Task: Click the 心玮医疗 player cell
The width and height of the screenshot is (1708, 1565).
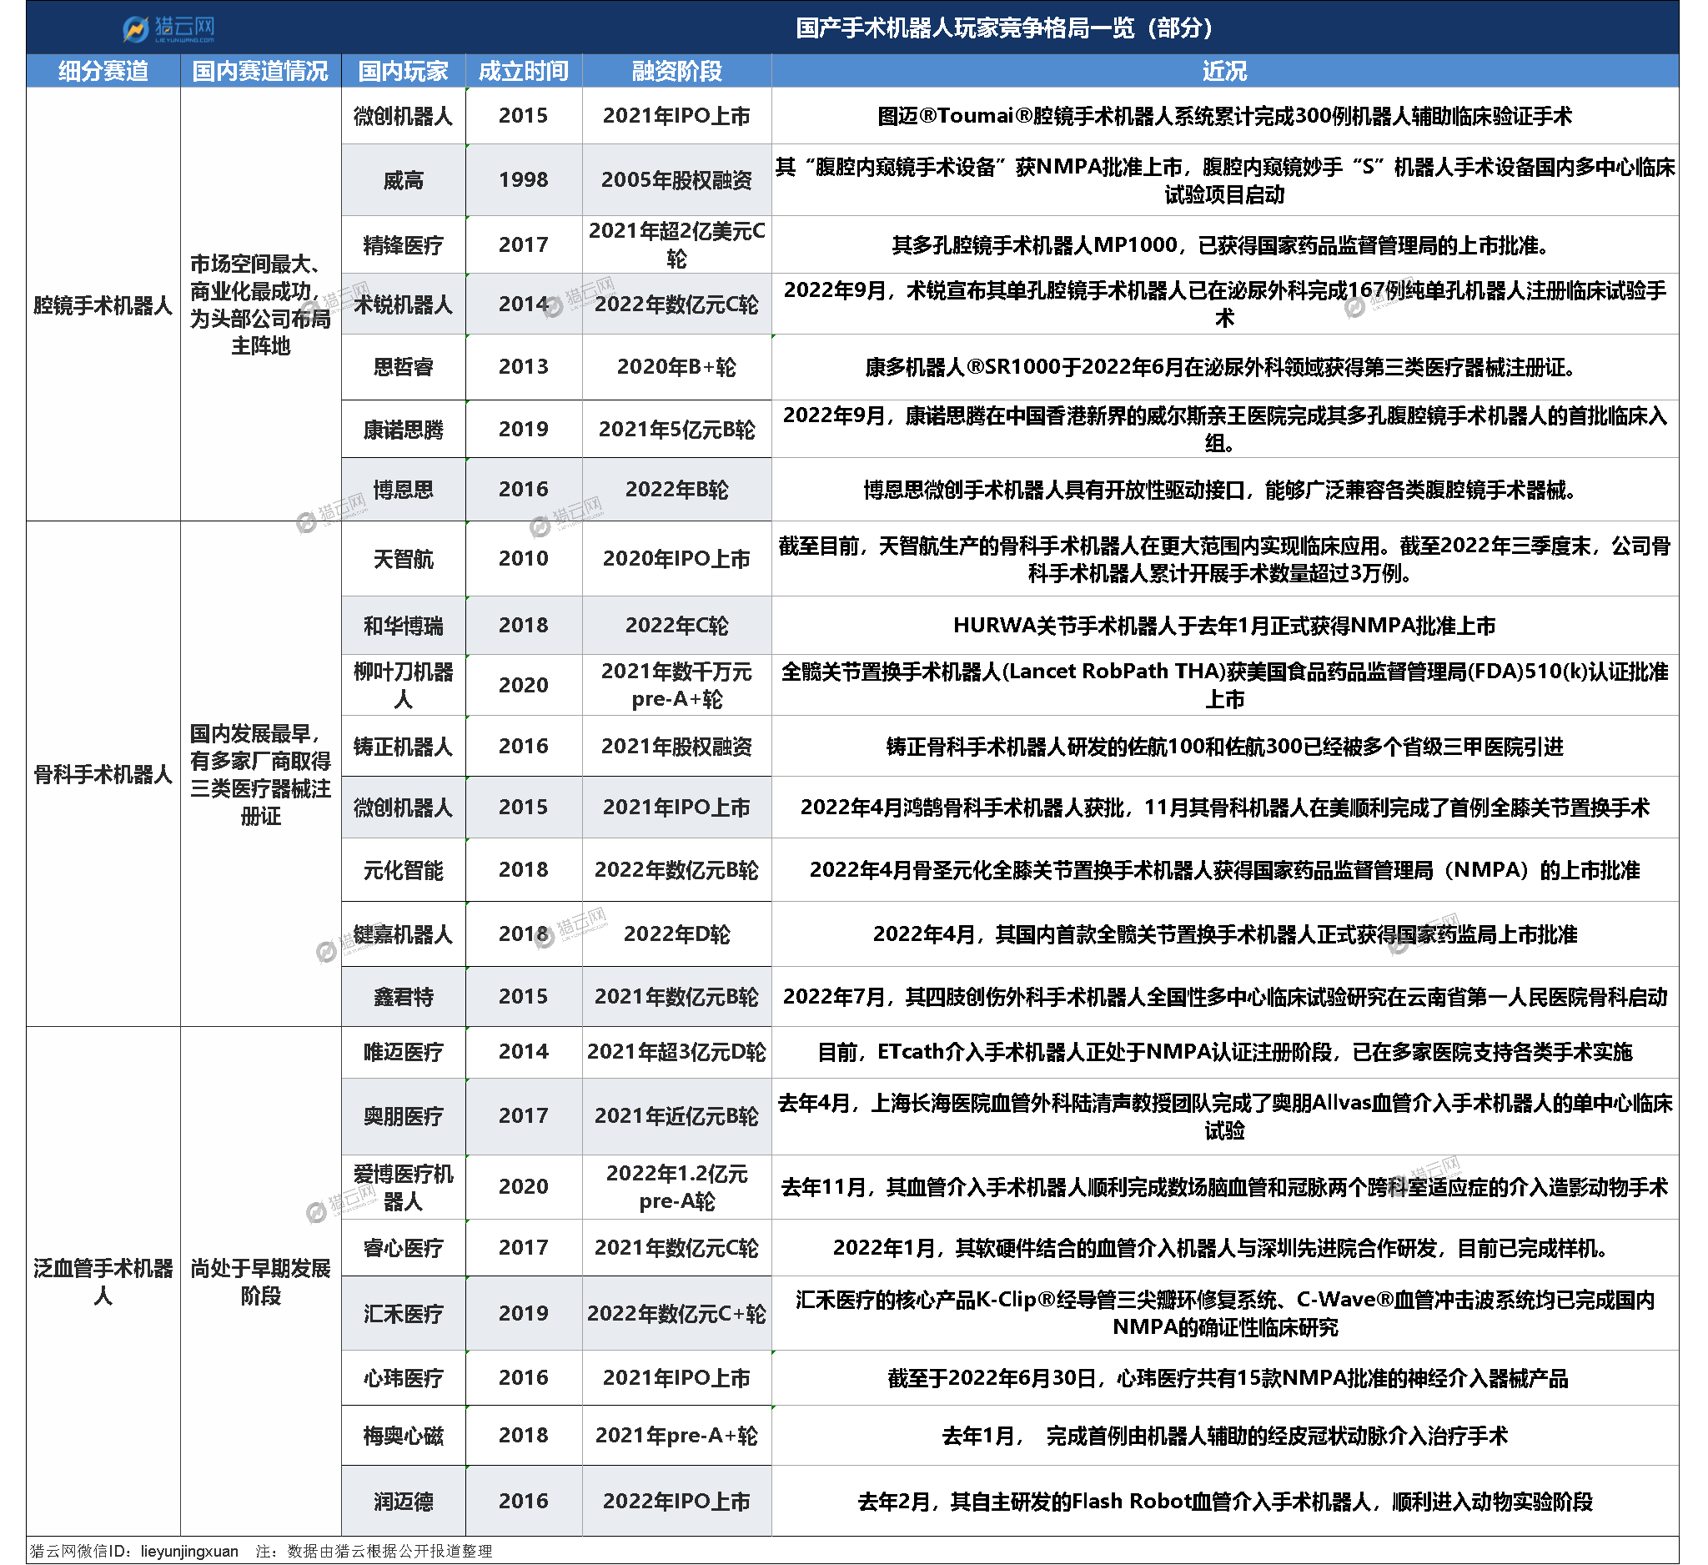Action: click(x=404, y=1378)
